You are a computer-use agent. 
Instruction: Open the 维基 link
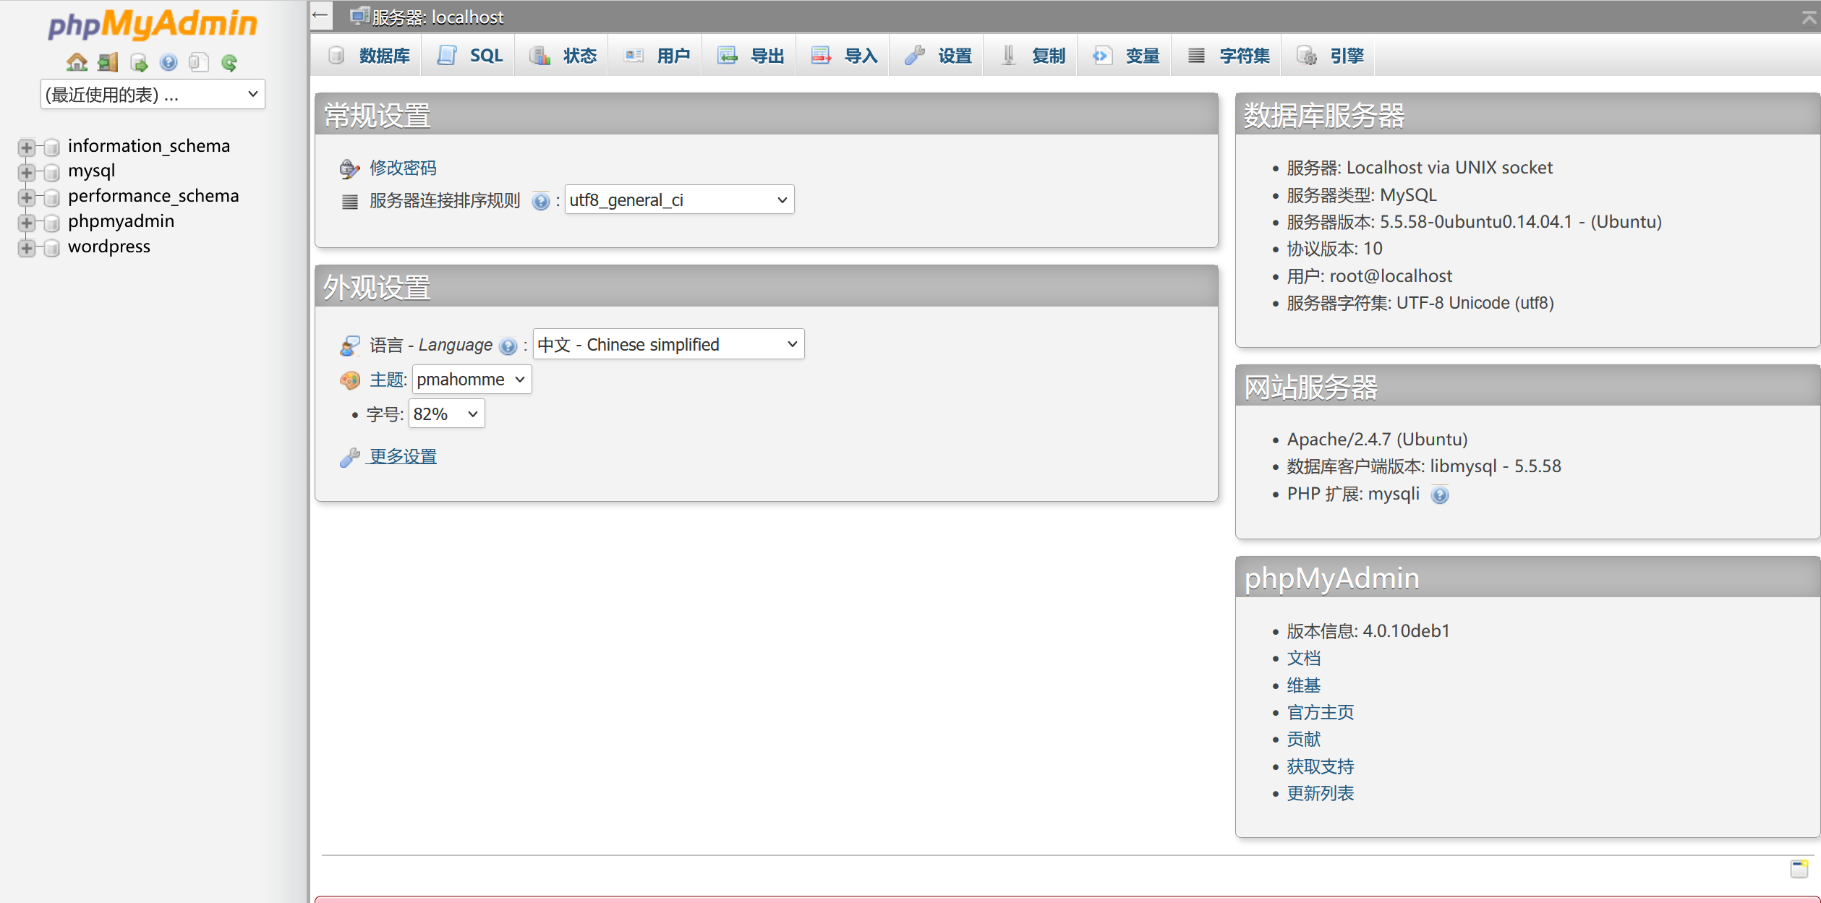point(1303,685)
